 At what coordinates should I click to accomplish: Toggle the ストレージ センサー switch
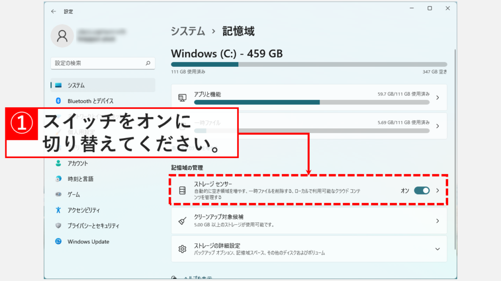pyautogui.click(x=422, y=191)
